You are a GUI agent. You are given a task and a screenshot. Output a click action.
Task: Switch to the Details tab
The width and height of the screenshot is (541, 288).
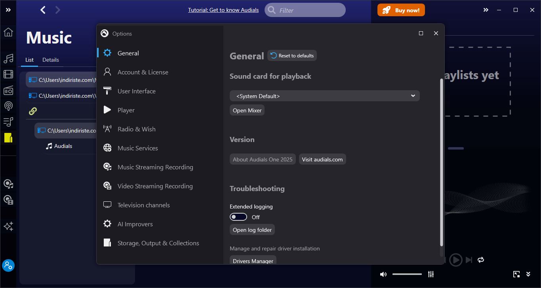[x=51, y=60]
